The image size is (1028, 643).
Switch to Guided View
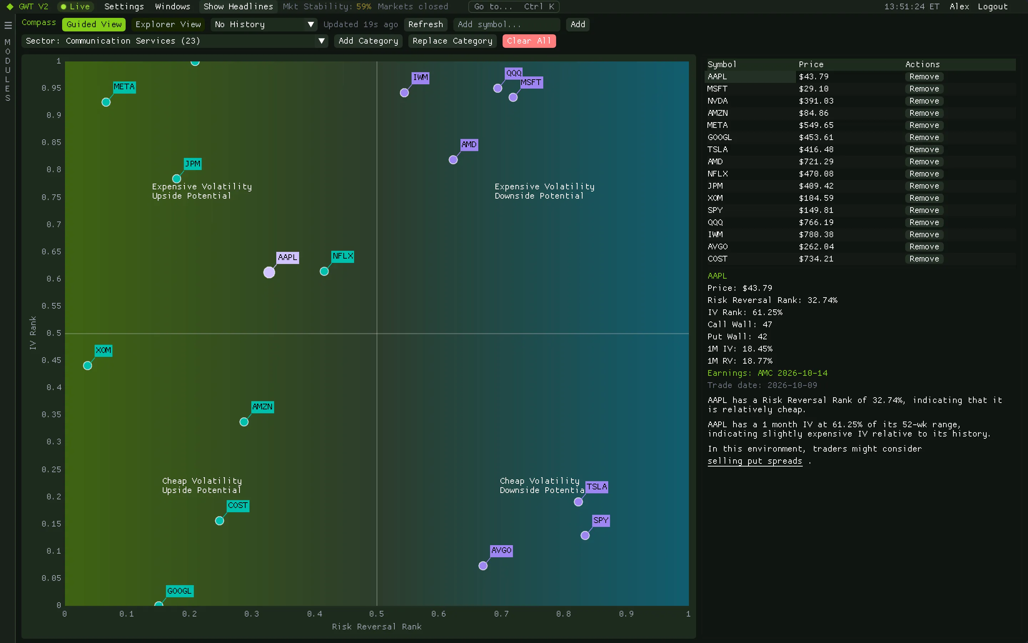94,25
